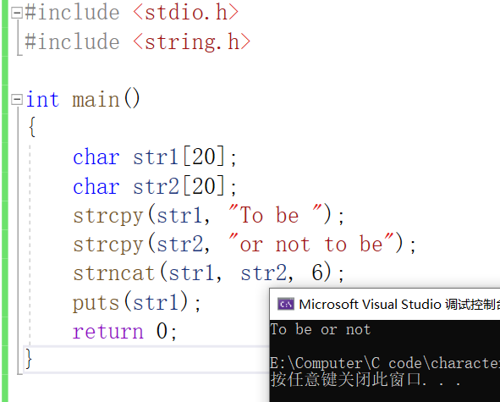Click on the 'char str2[20];' declaration
Viewport: 500px width, 402px height.
tap(155, 186)
